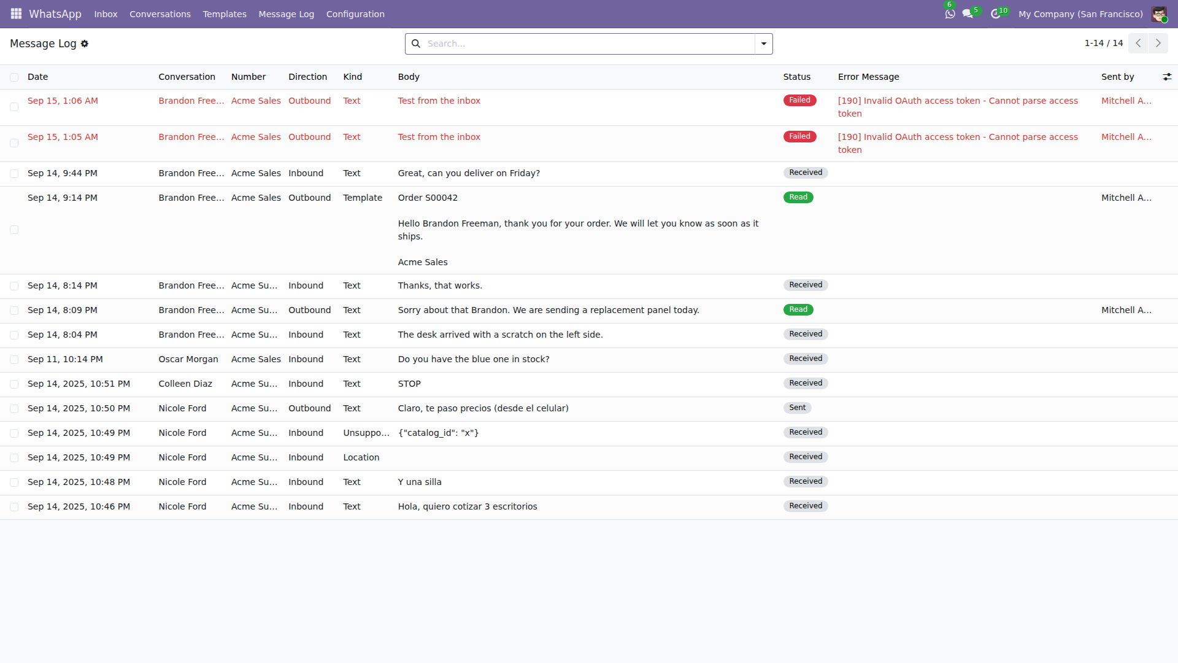
Task: Select the 'Hola, quiero cotizar' row checkbox
Action: (x=14, y=507)
